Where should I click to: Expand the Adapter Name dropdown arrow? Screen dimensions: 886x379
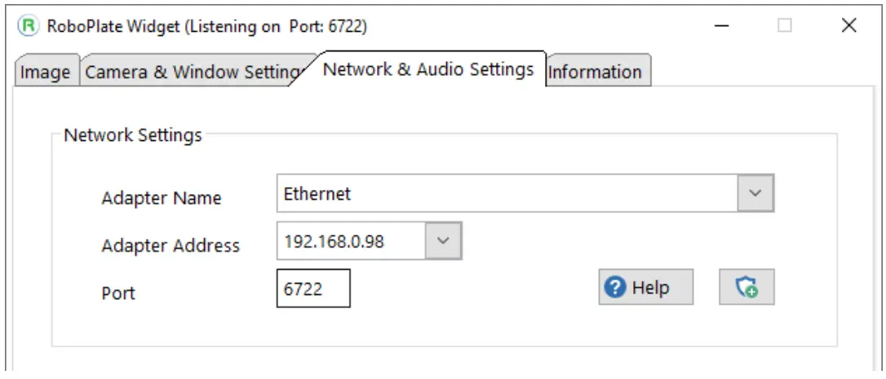coord(755,194)
